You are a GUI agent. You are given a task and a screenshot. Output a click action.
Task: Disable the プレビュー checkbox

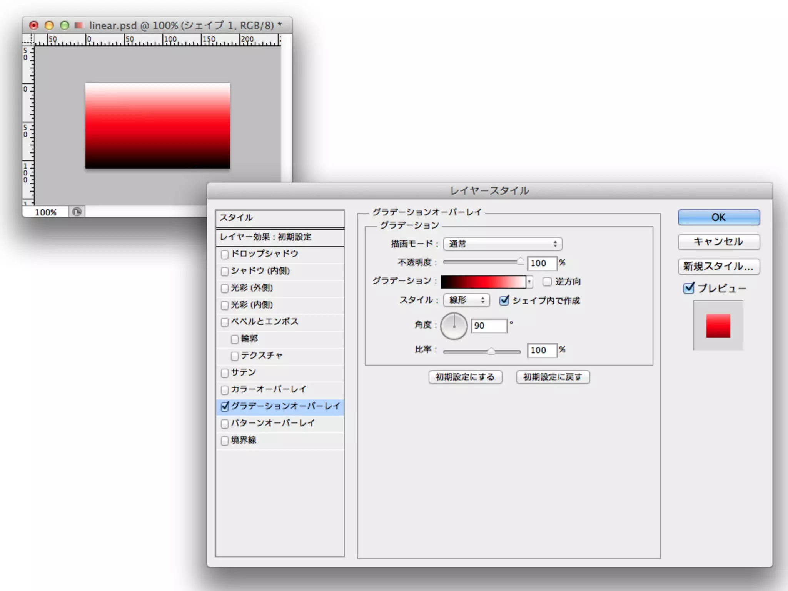click(689, 288)
